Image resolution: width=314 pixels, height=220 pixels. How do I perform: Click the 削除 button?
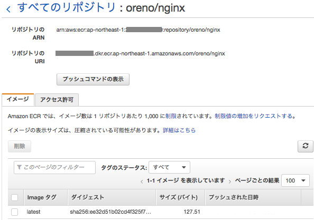pyautogui.click(x=20, y=146)
